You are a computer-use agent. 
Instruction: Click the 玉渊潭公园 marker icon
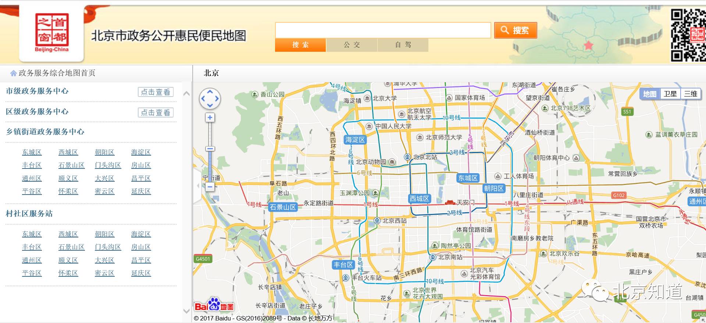click(375, 193)
